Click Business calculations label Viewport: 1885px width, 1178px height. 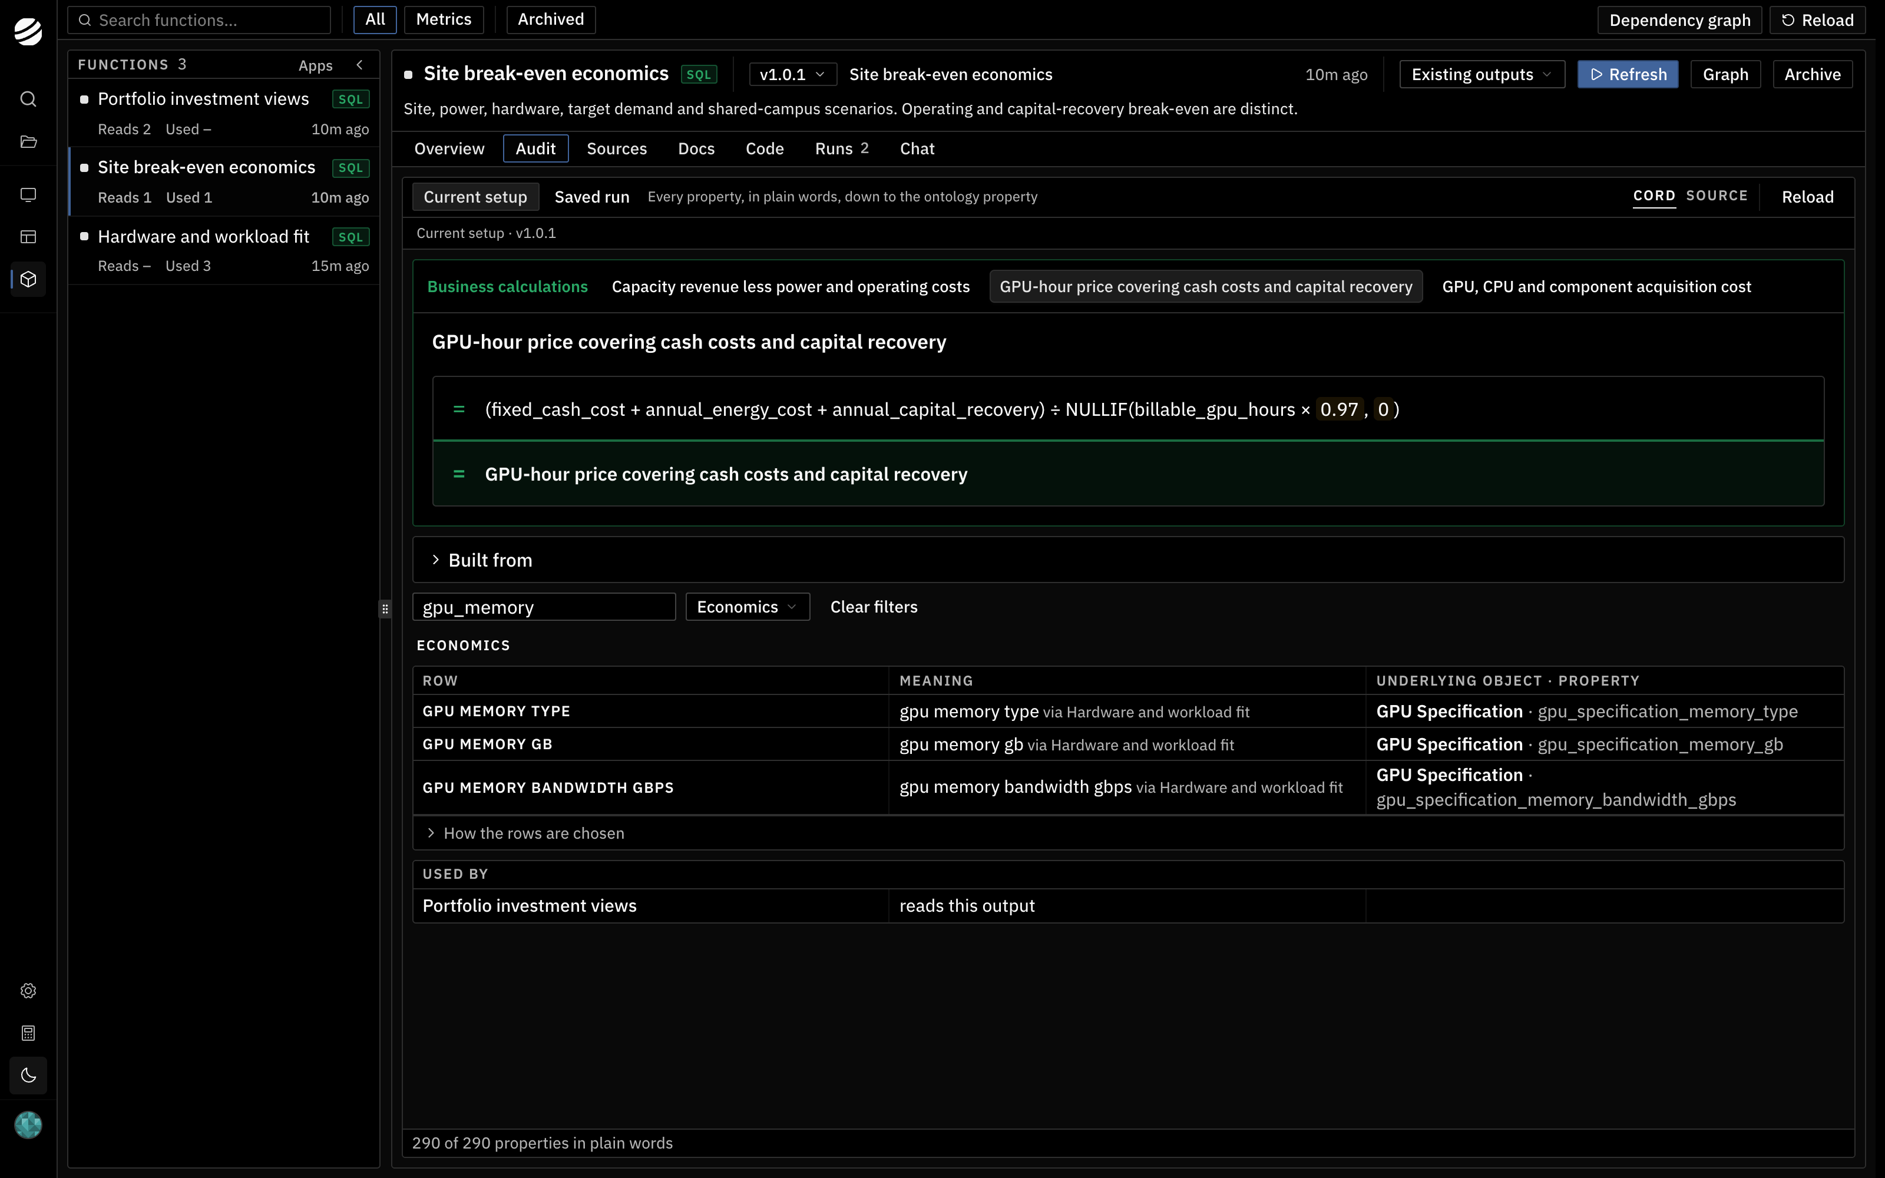point(508,287)
